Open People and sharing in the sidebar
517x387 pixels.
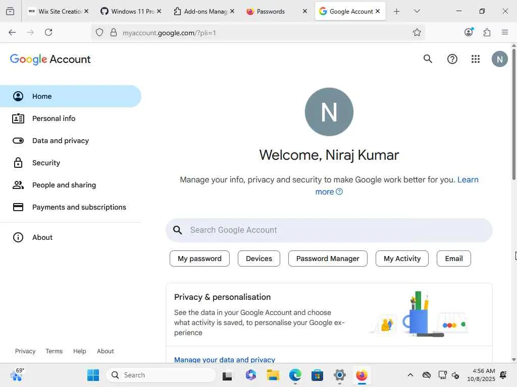click(71, 185)
